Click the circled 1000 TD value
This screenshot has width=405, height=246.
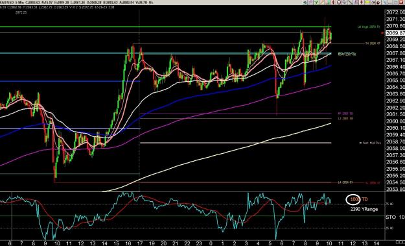pos(353,199)
